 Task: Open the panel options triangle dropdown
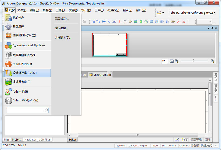(209, 28)
